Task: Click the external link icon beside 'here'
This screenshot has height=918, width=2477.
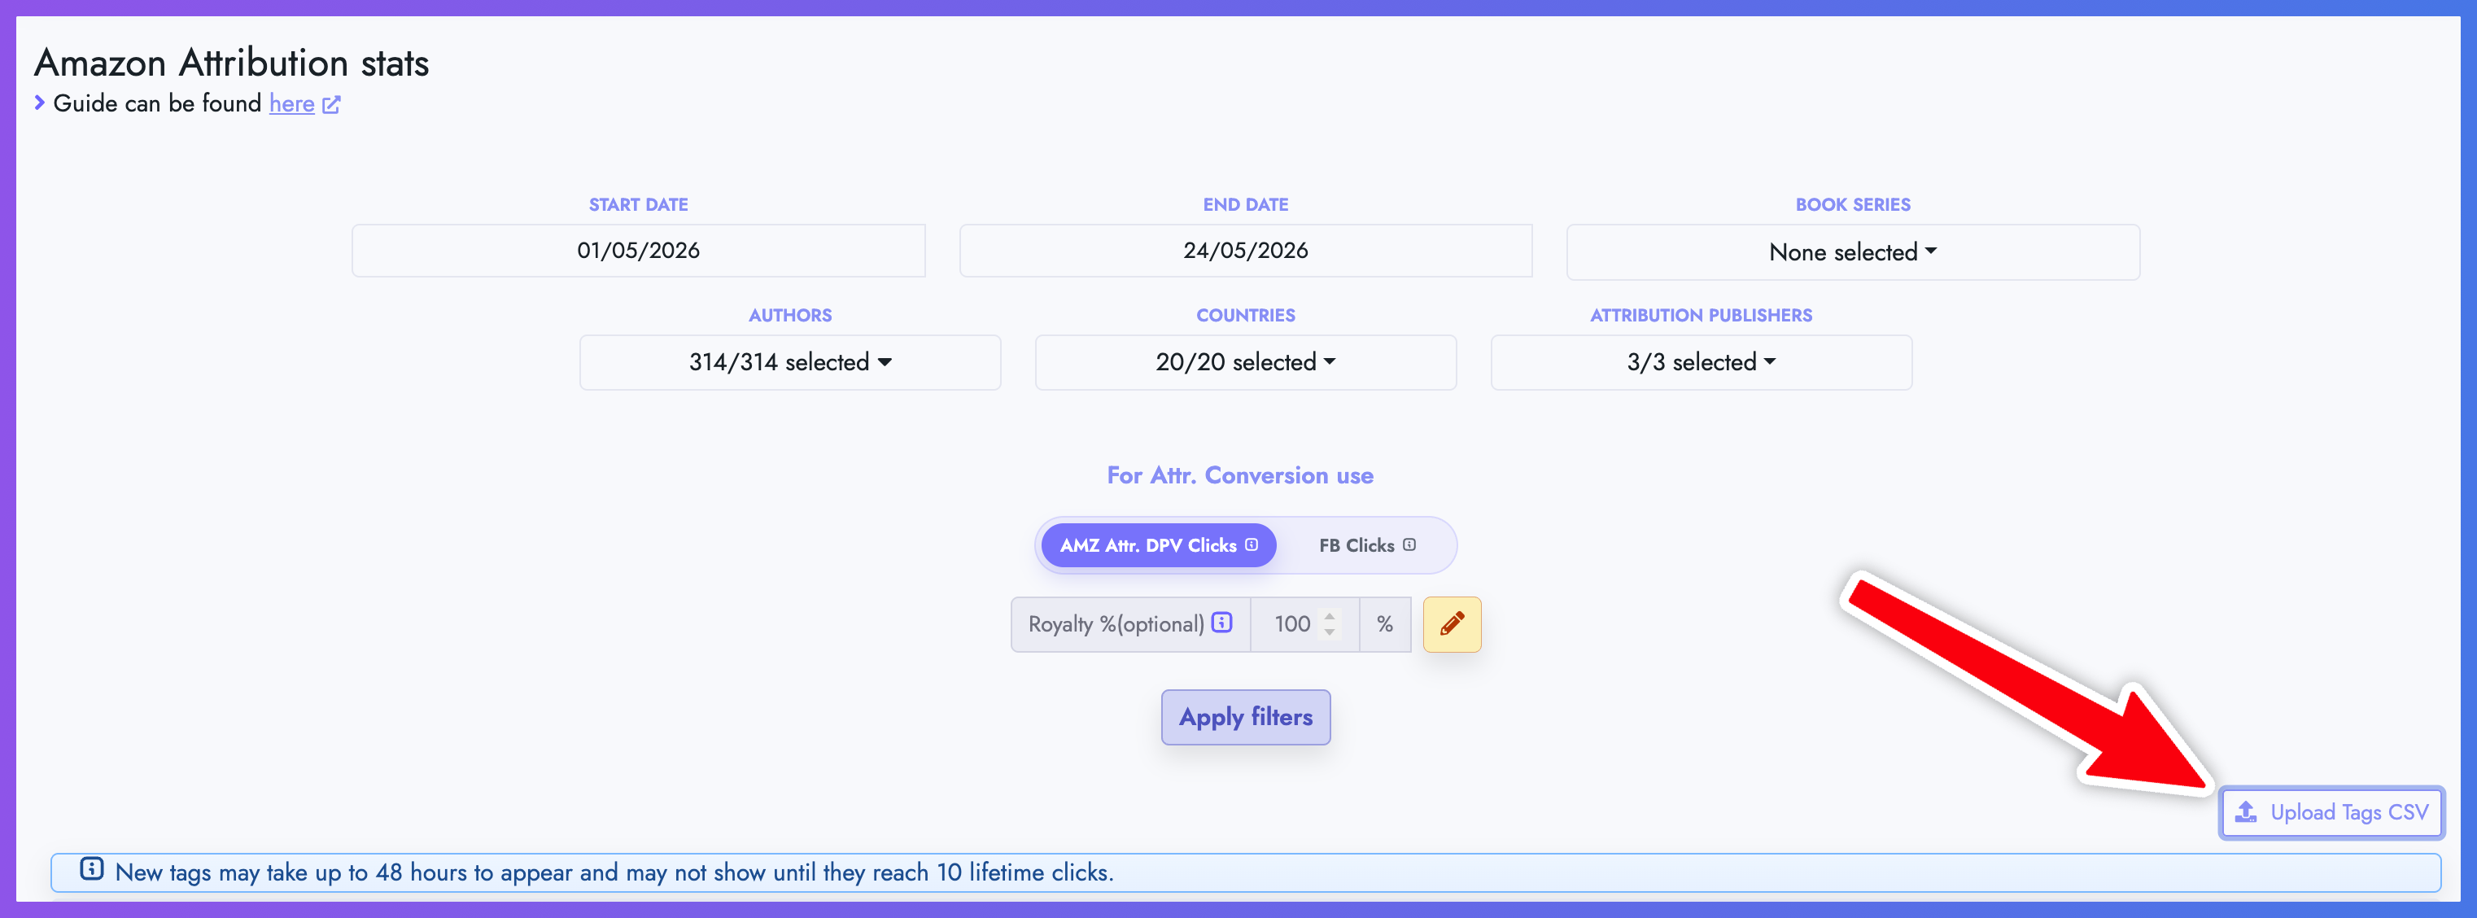Action: (332, 105)
